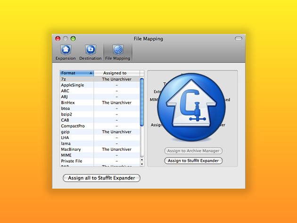Viewport: 297px width, 223px height.
Task: Click the scroll up arrow of the list
Action: (142, 160)
